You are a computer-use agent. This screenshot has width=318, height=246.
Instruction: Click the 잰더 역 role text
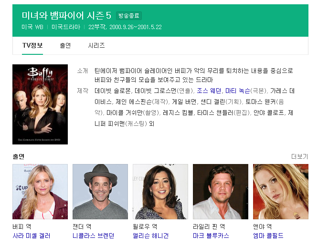coord(82,226)
